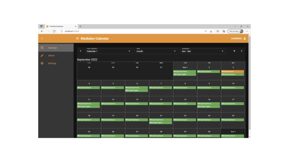Select day number 10

tap(233, 83)
